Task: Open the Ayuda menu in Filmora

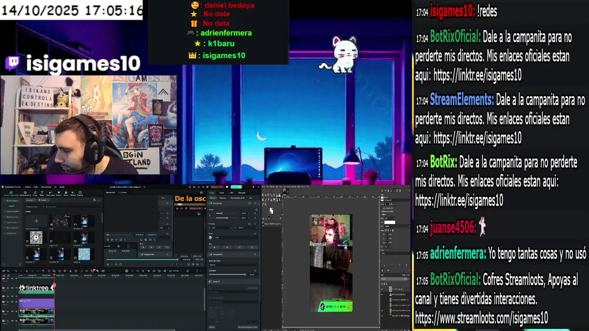Action: 62,187
